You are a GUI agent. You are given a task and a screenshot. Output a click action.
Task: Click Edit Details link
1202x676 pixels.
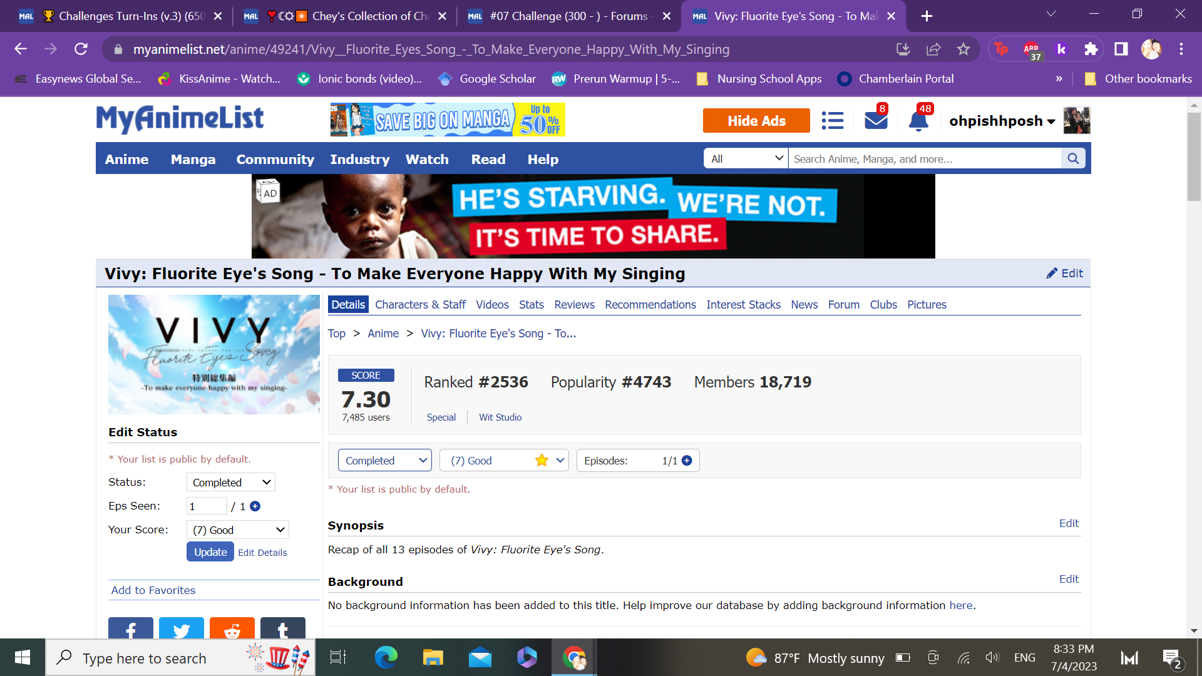click(262, 553)
